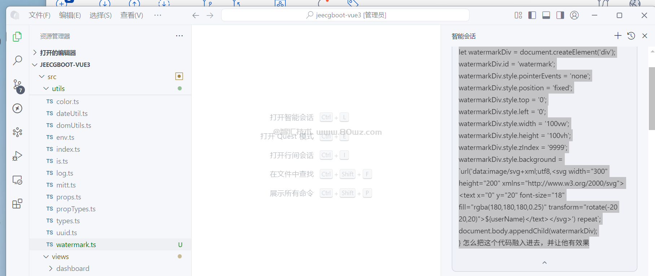
Task: Click the jeecgboot-vue3 command search box
Action: point(345,15)
